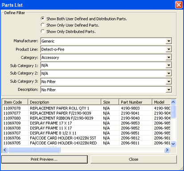
Task: Click the list's scroll down arrow
Action: pyautogui.click(x=173, y=144)
